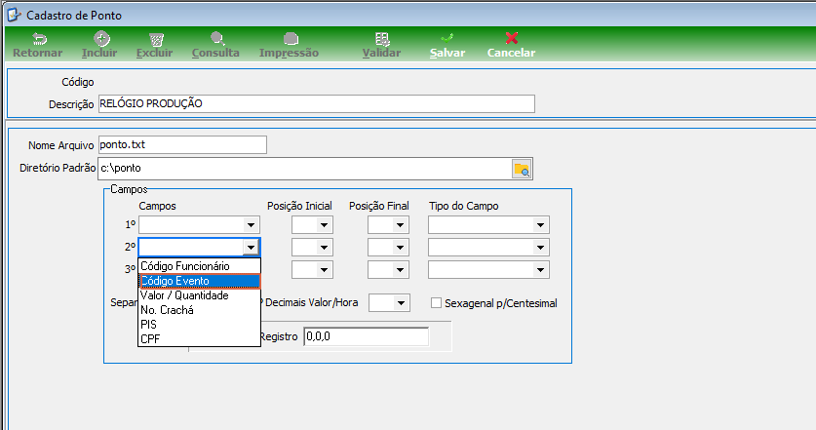Click the Retornar toolbar icon

coord(40,39)
